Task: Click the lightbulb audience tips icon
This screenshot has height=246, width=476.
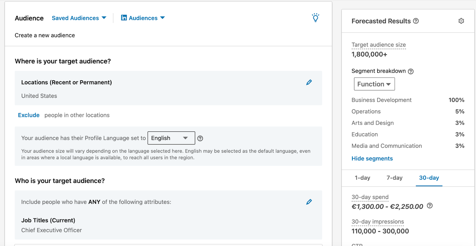Action: [x=315, y=18]
